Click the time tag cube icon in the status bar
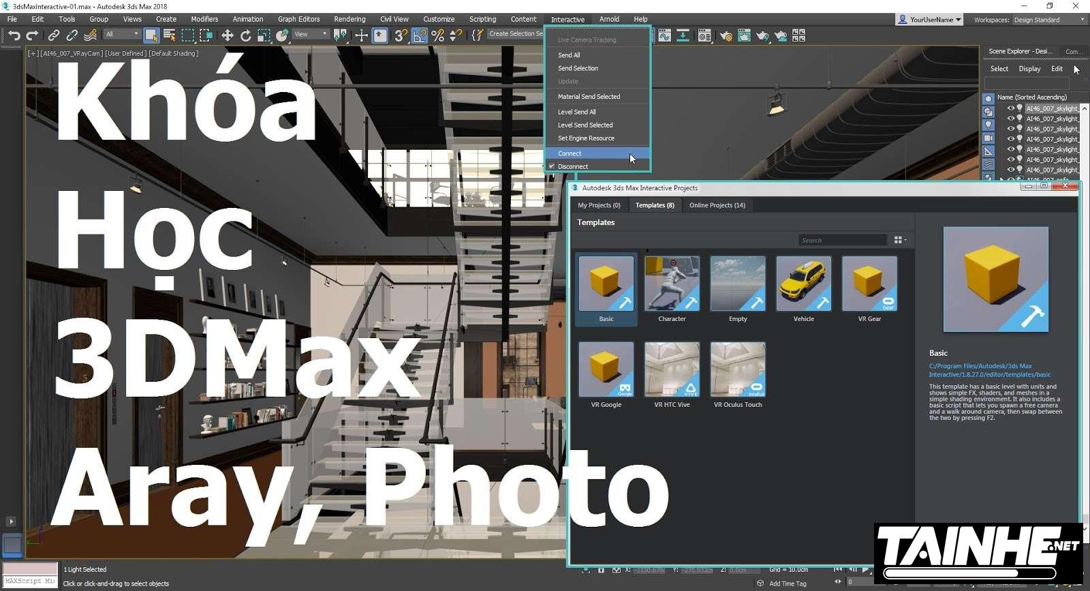Screen dimensions: 1090x591 760,584
